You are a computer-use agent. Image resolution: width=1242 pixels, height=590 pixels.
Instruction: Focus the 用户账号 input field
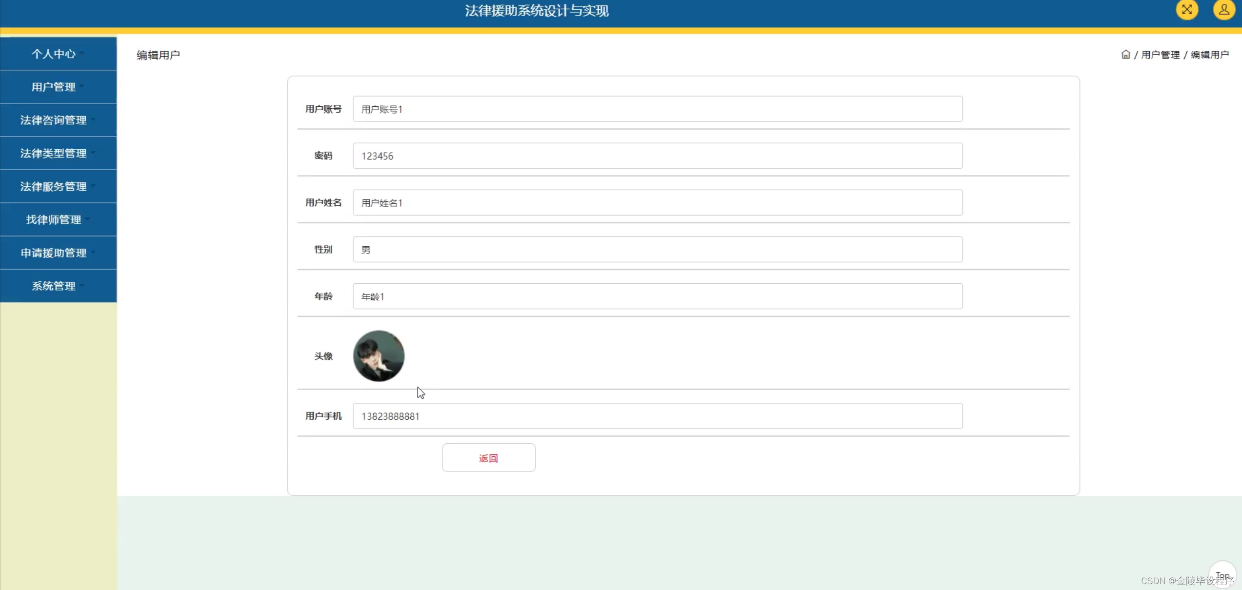(x=657, y=109)
